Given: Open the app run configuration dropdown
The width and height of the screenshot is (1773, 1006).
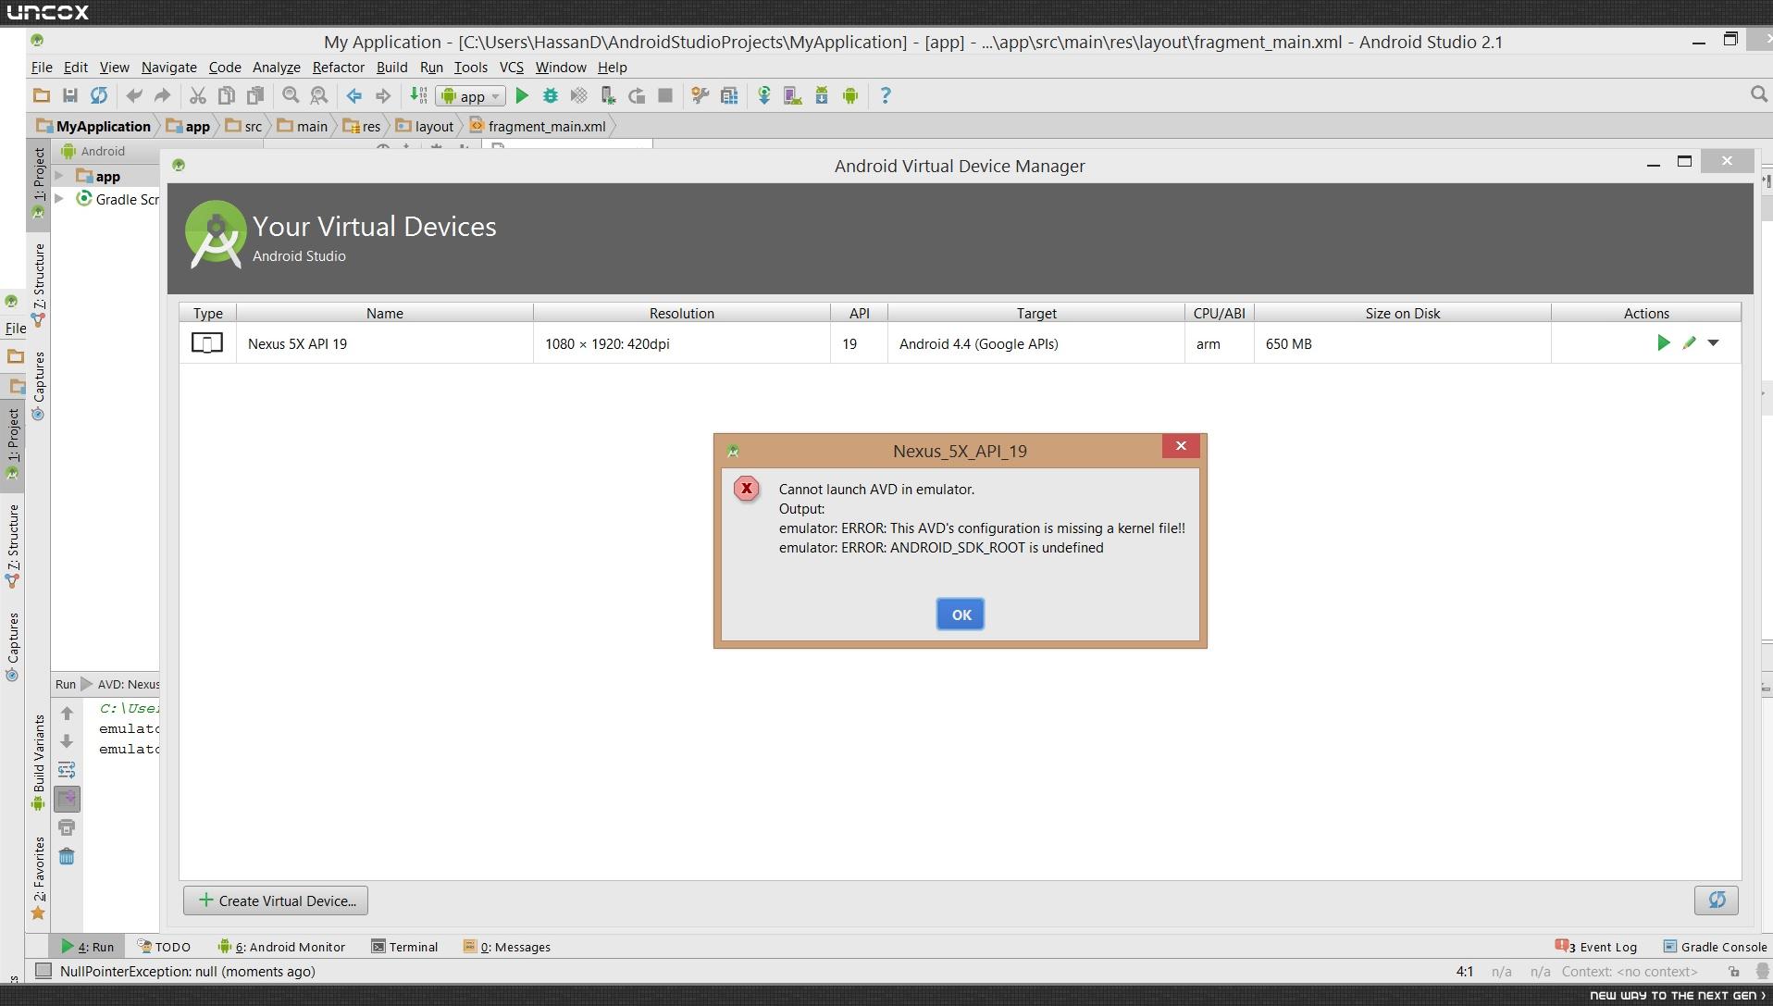Looking at the screenshot, I should (x=472, y=95).
